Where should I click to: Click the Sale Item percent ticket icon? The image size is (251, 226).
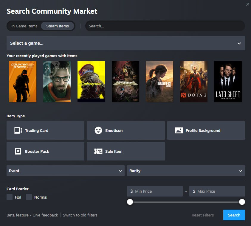pos(98,151)
